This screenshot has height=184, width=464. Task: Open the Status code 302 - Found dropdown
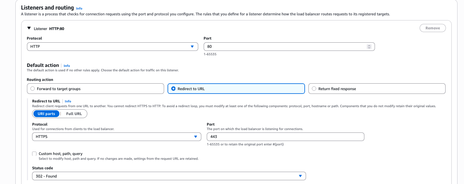(x=169, y=176)
